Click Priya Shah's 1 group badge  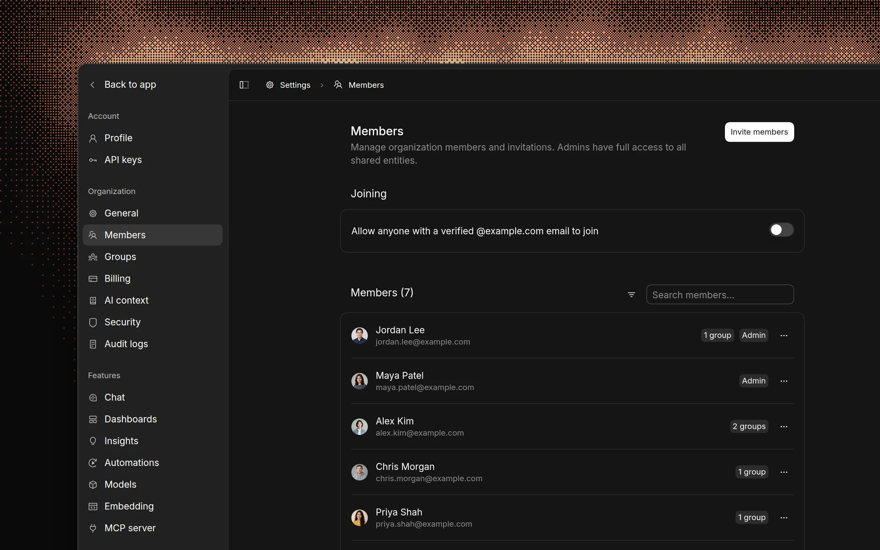[x=752, y=517]
